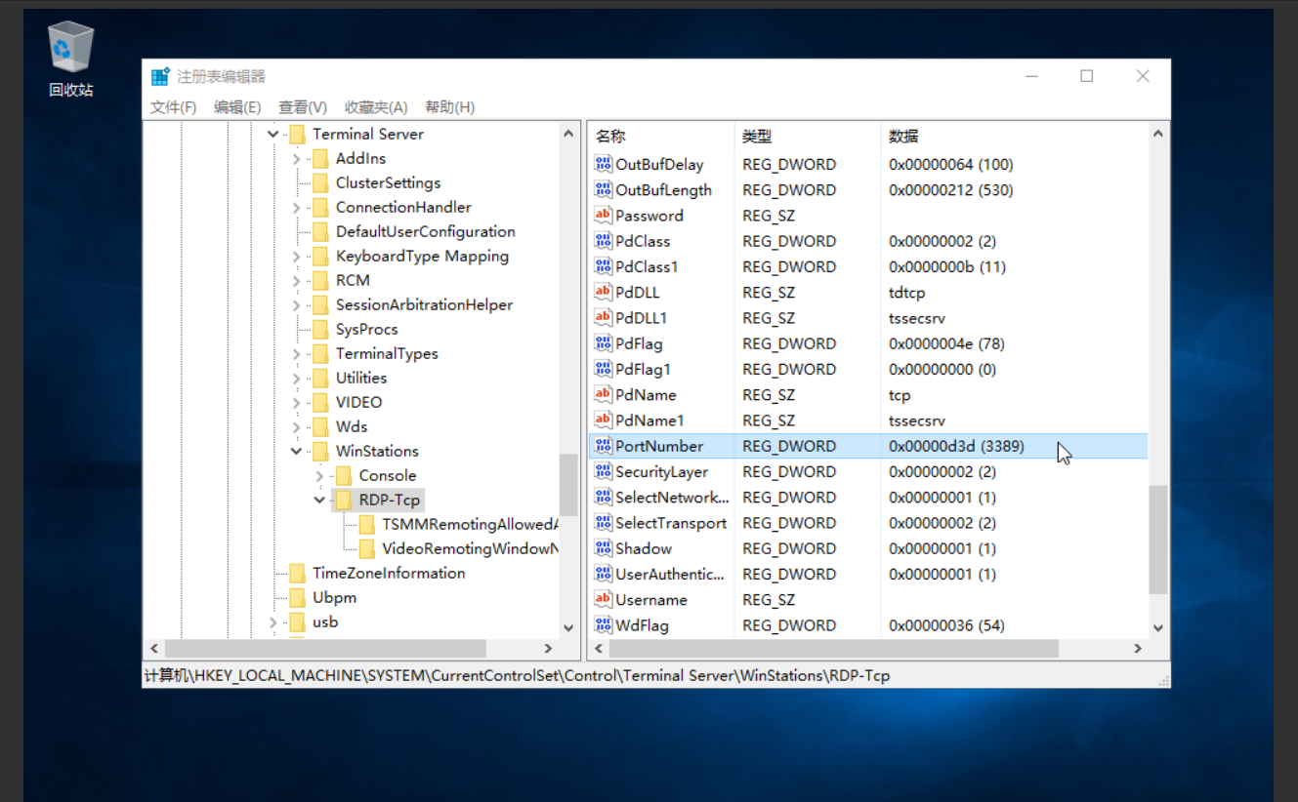This screenshot has height=802, width=1298.
Task: Open the 编辑(E) menu
Action: [237, 107]
